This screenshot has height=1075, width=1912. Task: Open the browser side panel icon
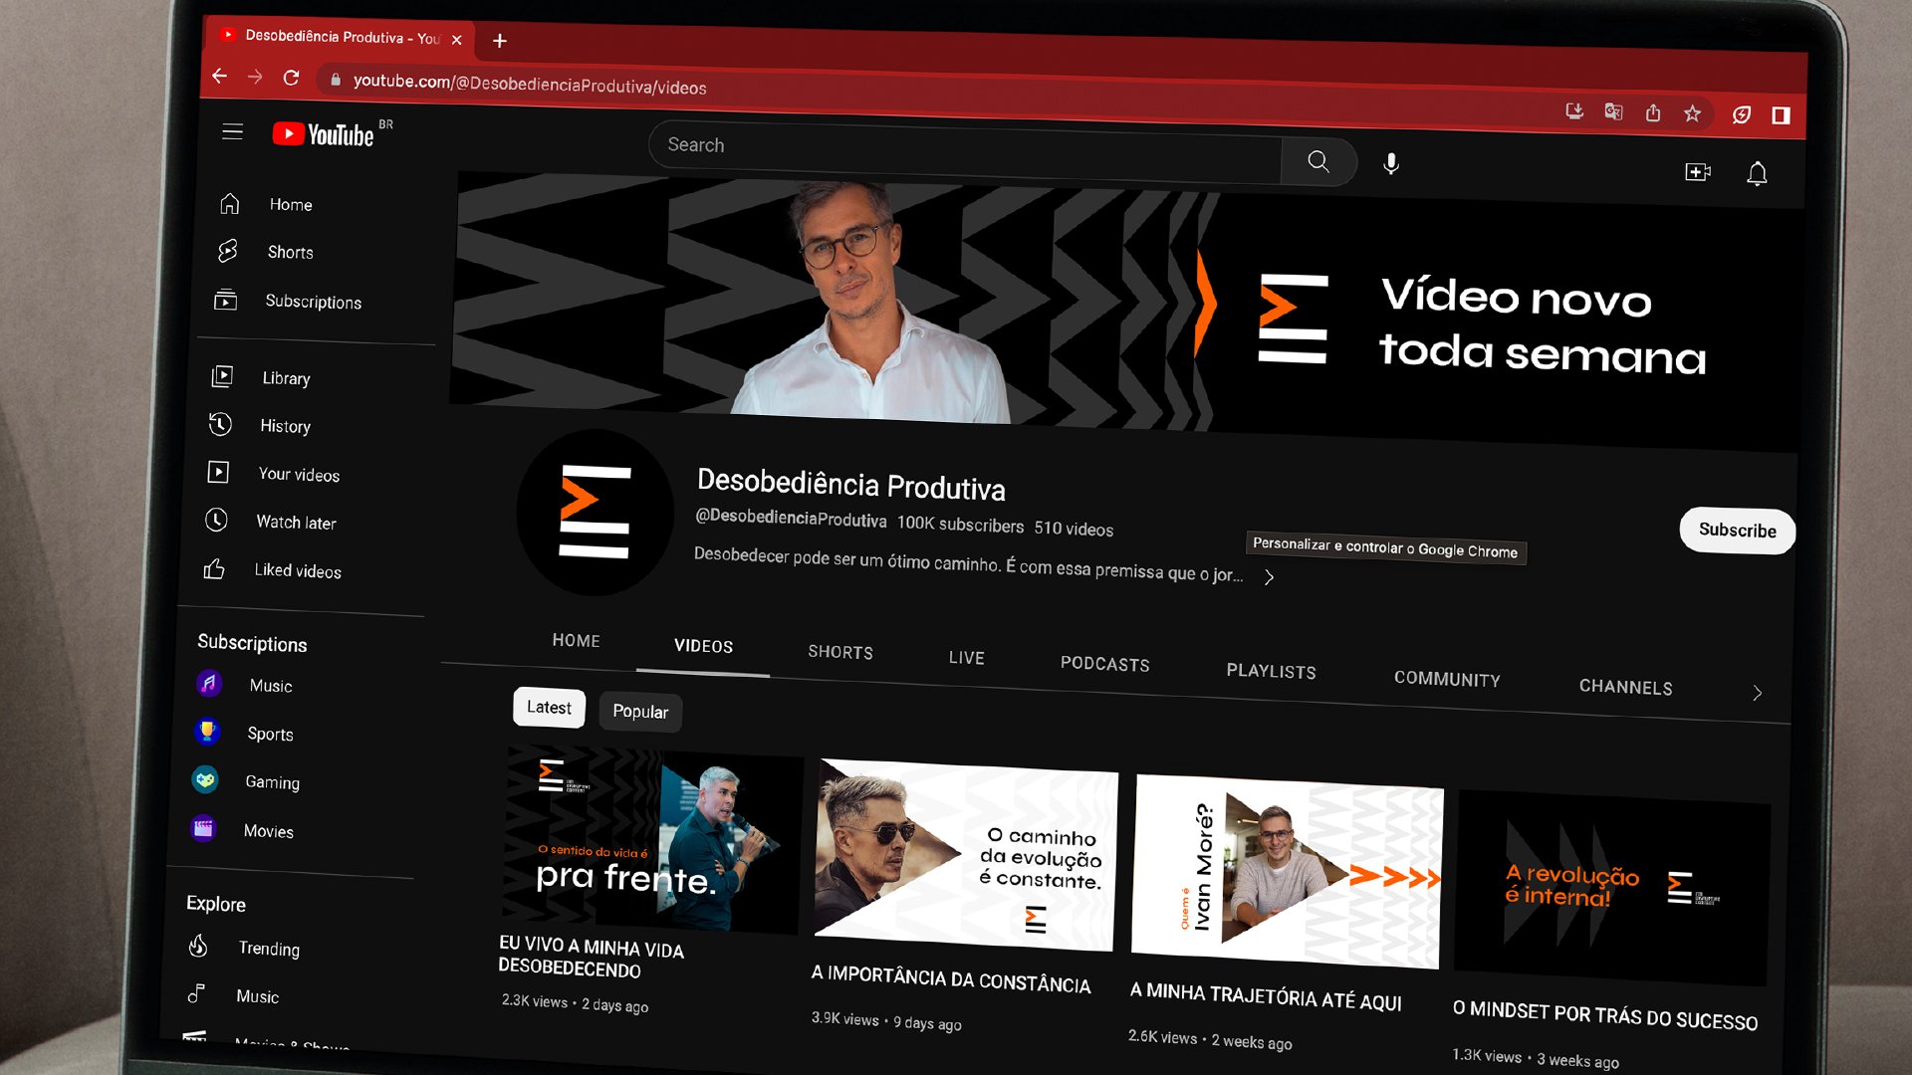pyautogui.click(x=1781, y=115)
